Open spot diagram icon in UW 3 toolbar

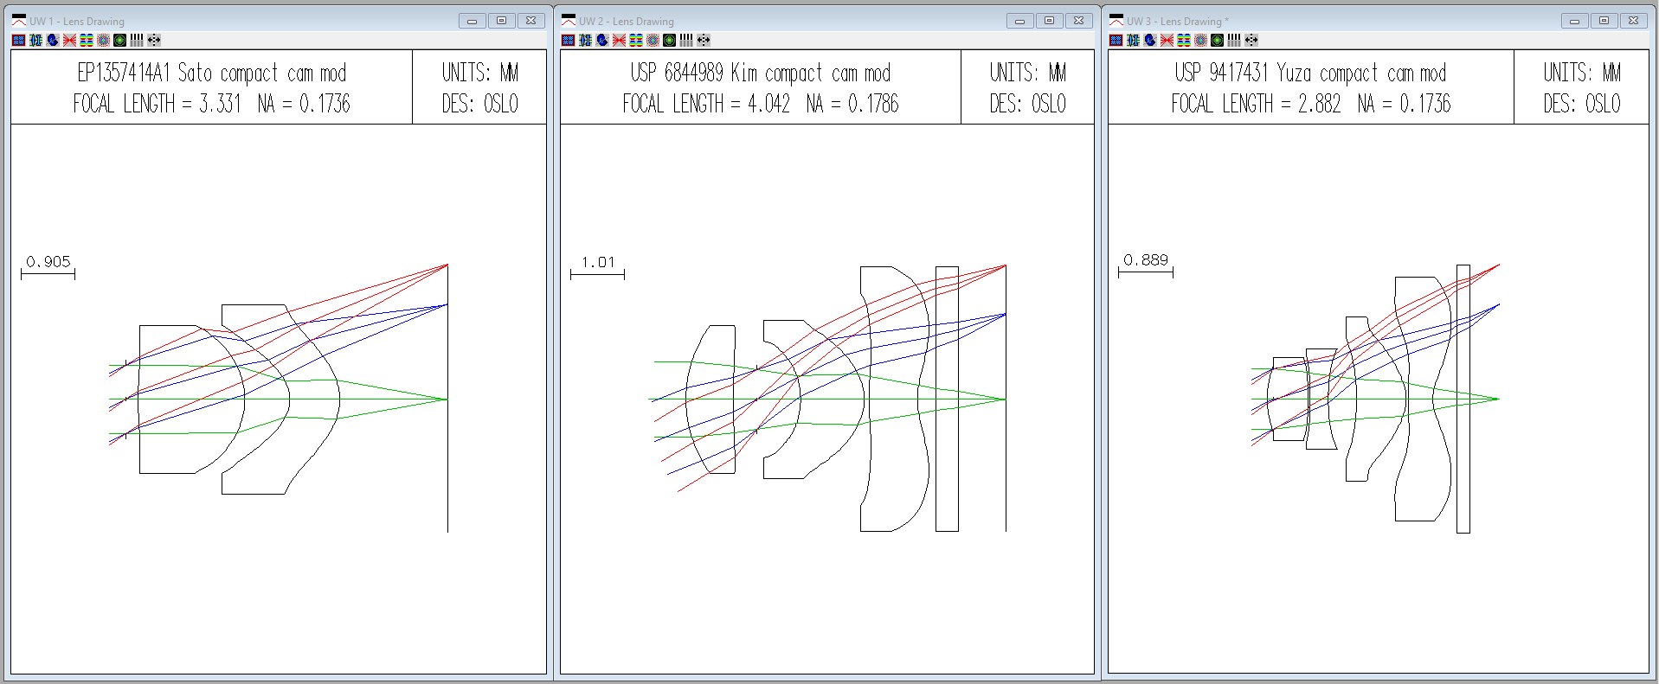1200,40
